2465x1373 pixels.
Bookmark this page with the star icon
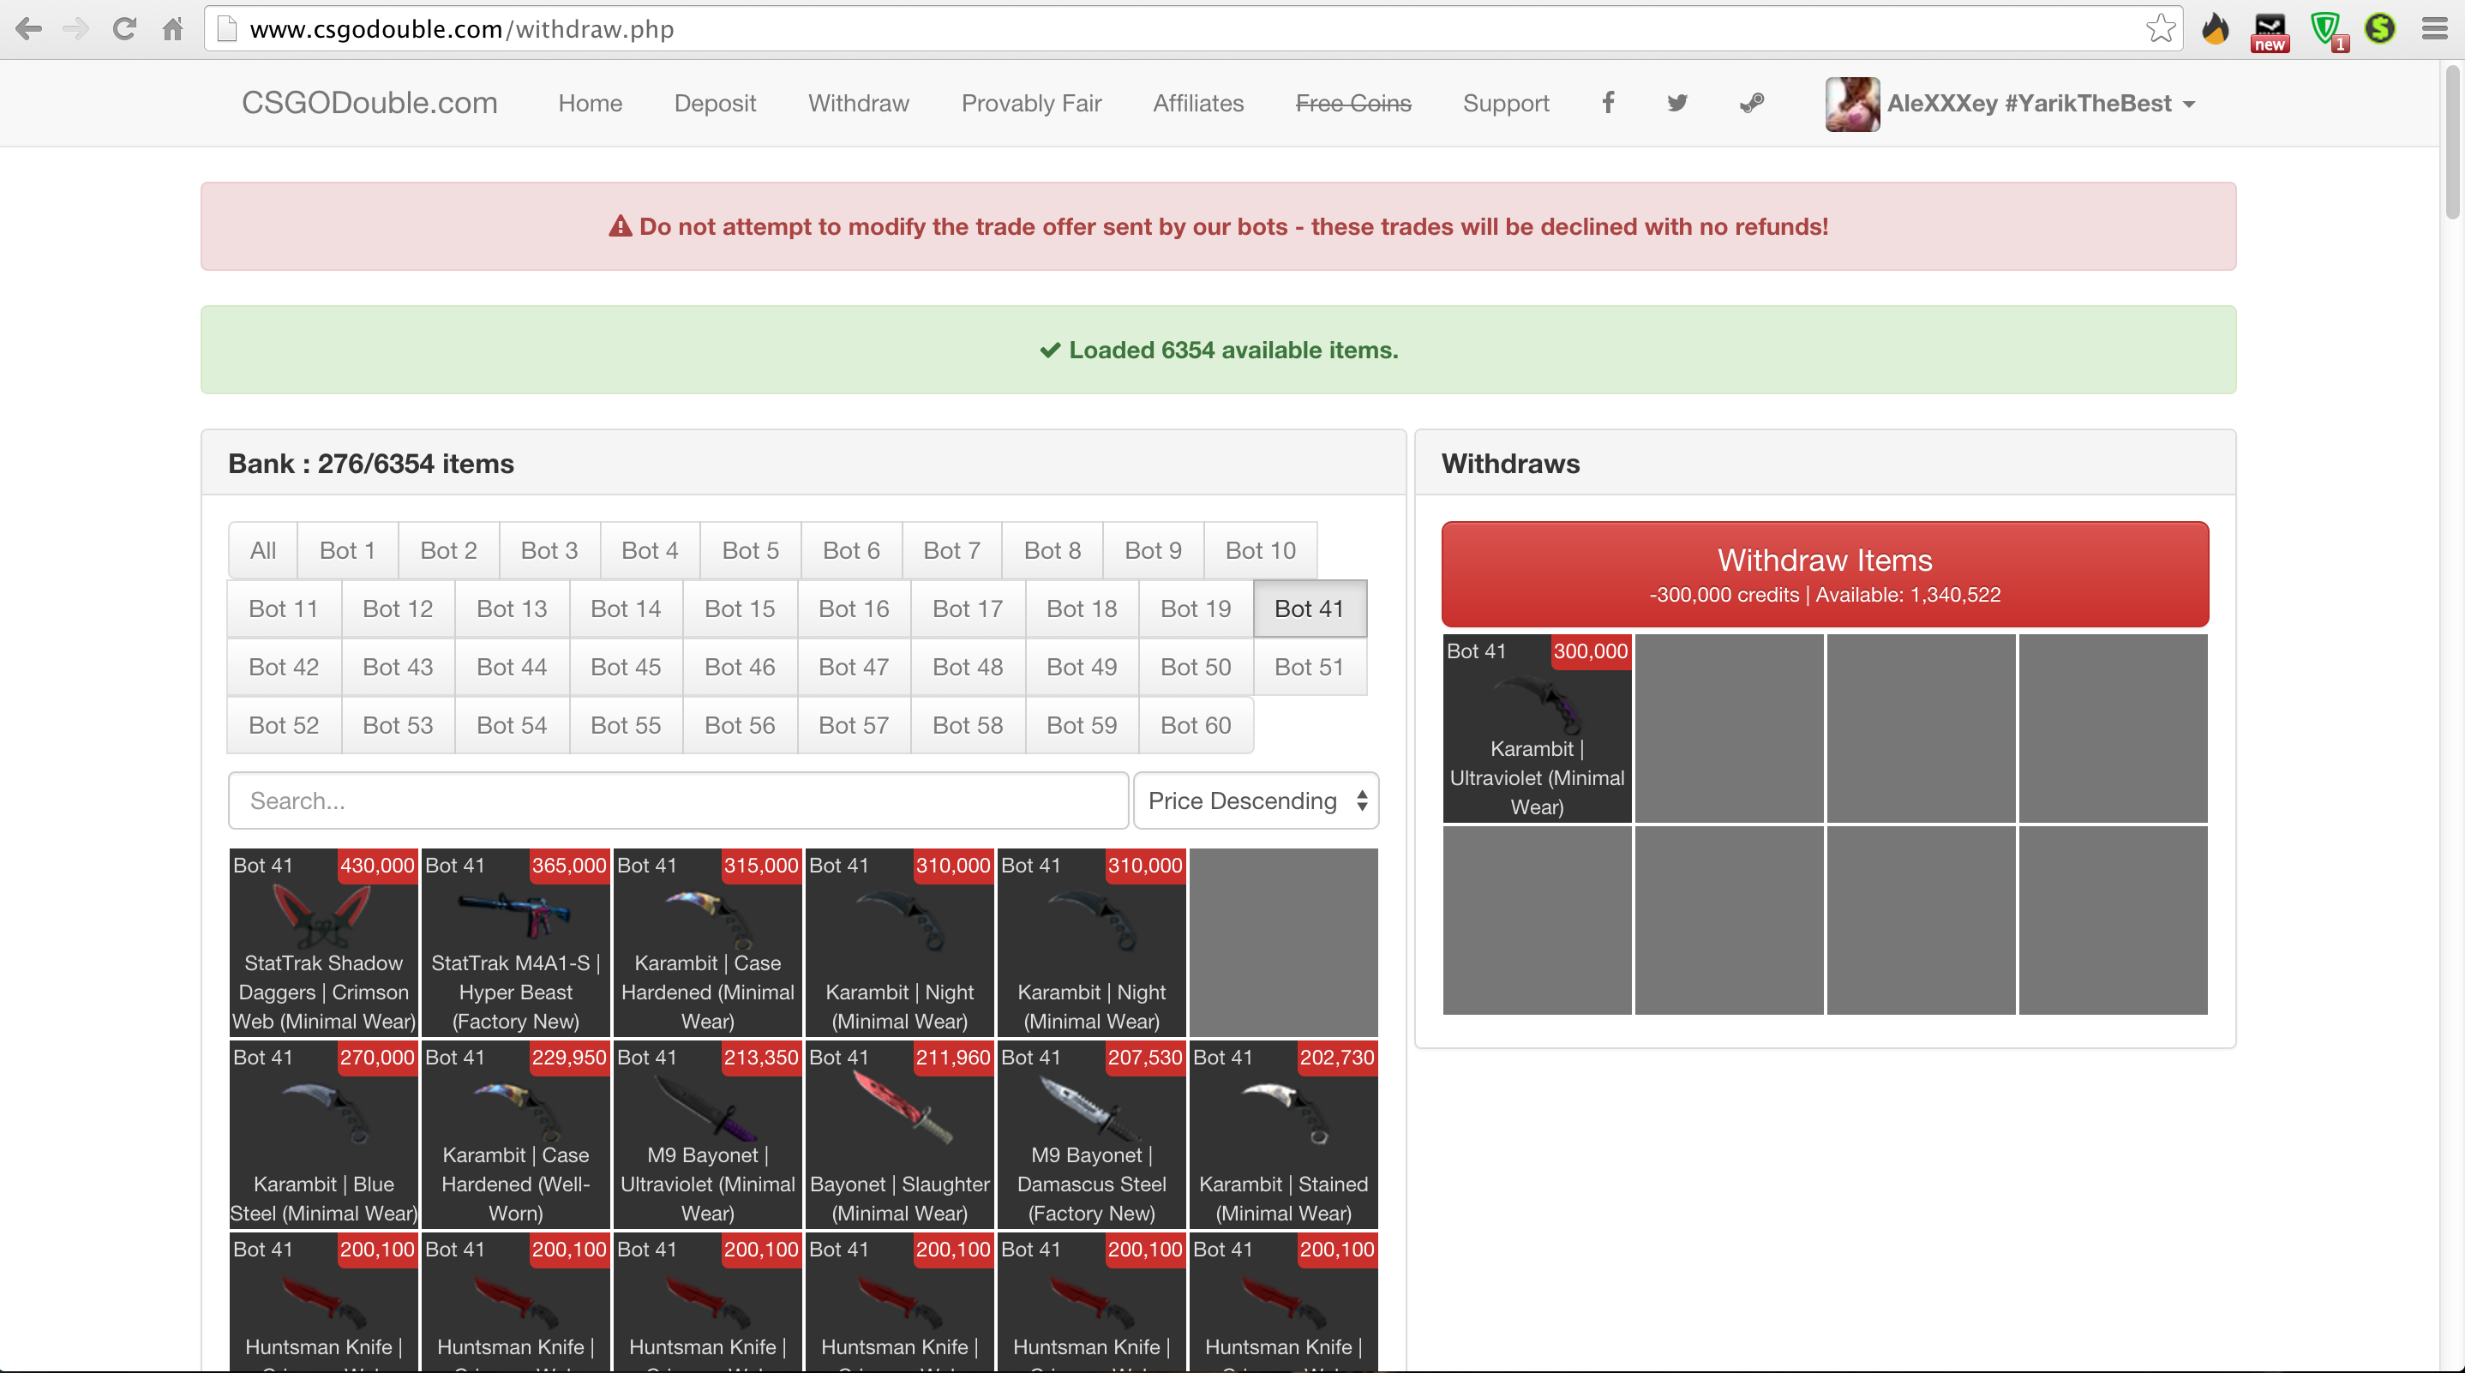pyautogui.click(x=2160, y=28)
